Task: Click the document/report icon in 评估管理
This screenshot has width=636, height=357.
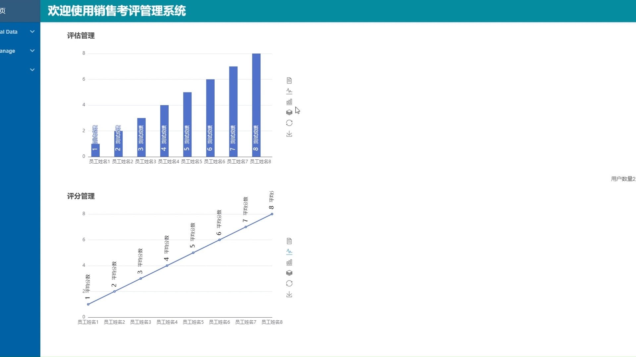Action: tap(289, 80)
